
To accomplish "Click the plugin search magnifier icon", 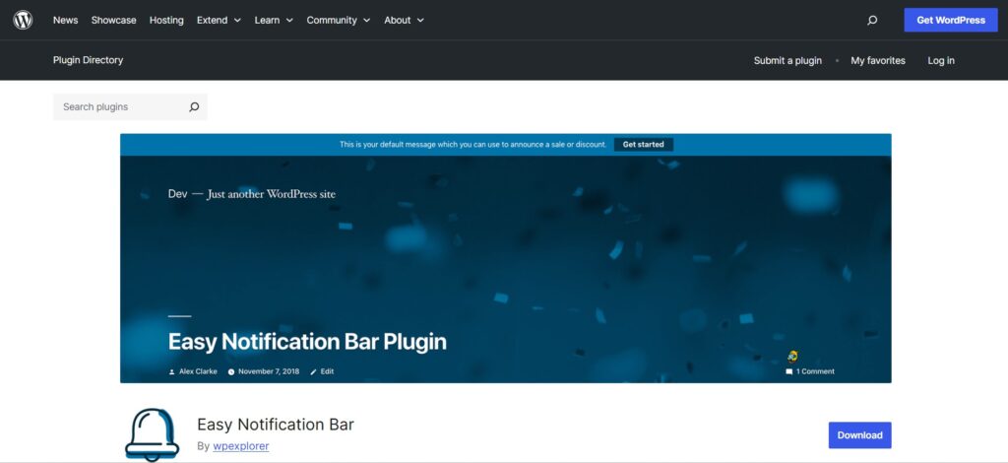I will [194, 107].
